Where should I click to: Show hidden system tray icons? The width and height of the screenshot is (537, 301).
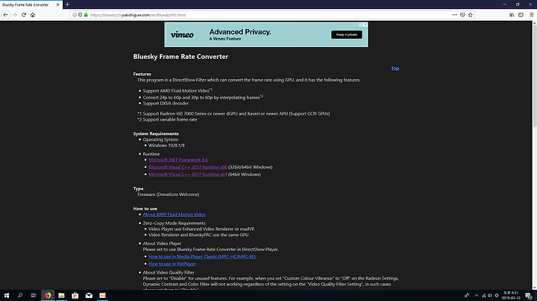coord(477,296)
